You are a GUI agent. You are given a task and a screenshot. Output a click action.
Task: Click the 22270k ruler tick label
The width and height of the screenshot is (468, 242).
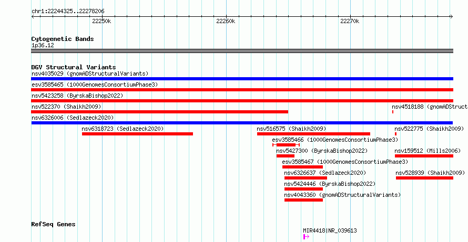click(350, 21)
